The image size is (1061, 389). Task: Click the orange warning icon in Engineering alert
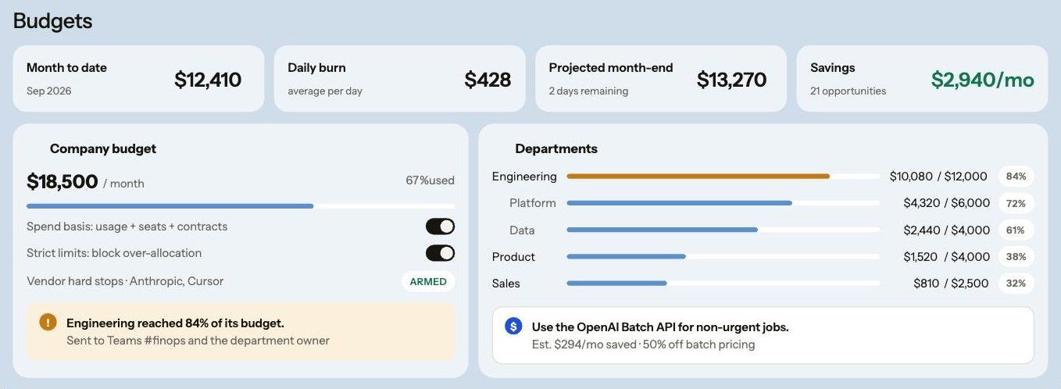[x=48, y=322]
